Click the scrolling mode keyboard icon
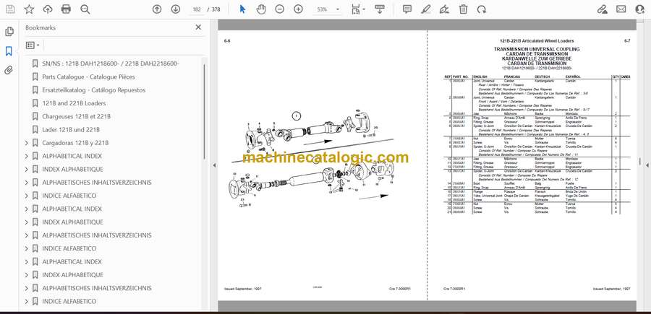The height and width of the screenshot is (314, 651). (x=380, y=9)
